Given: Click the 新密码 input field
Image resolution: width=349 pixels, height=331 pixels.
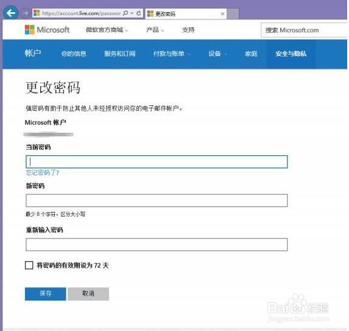Looking at the screenshot, I should click(x=157, y=200).
